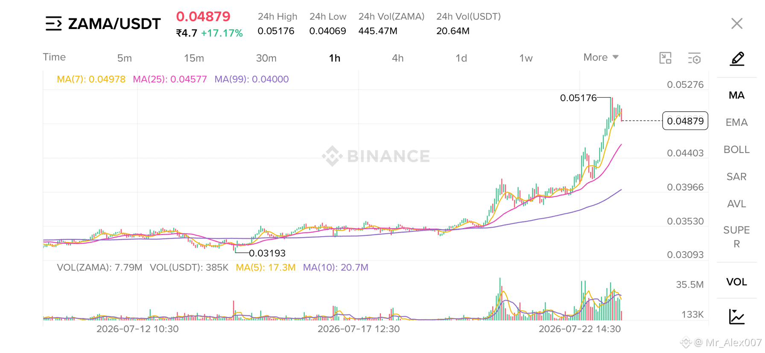Select the 1d timeframe
Image resolution: width=765 pixels, height=353 pixels.
coord(461,58)
